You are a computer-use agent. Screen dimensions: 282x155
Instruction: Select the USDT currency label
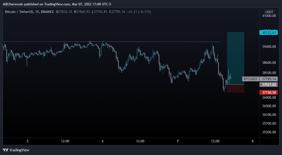[x=269, y=12]
